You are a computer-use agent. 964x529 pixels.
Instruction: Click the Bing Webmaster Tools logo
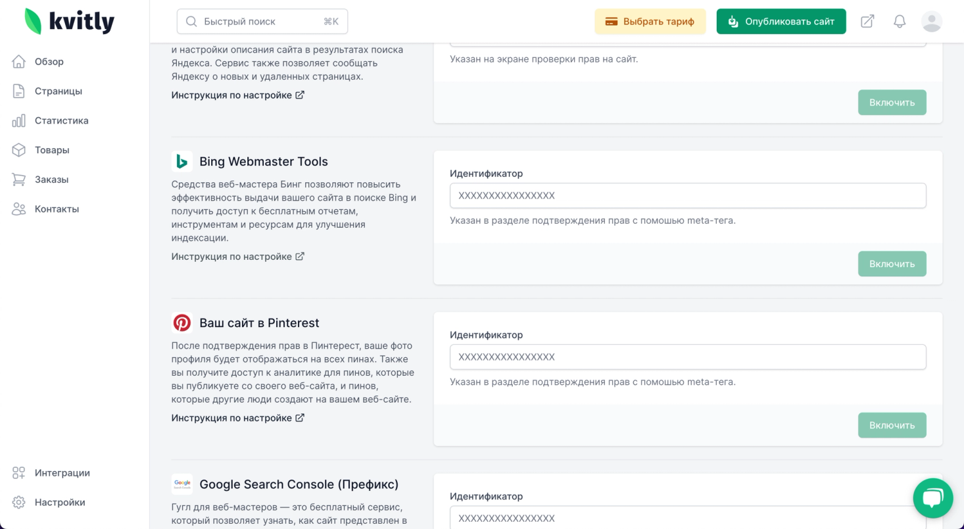(x=182, y=161)
